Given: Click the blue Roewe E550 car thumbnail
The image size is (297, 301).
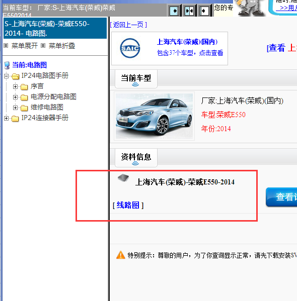Looking at the screenshot, I should 154,116.
